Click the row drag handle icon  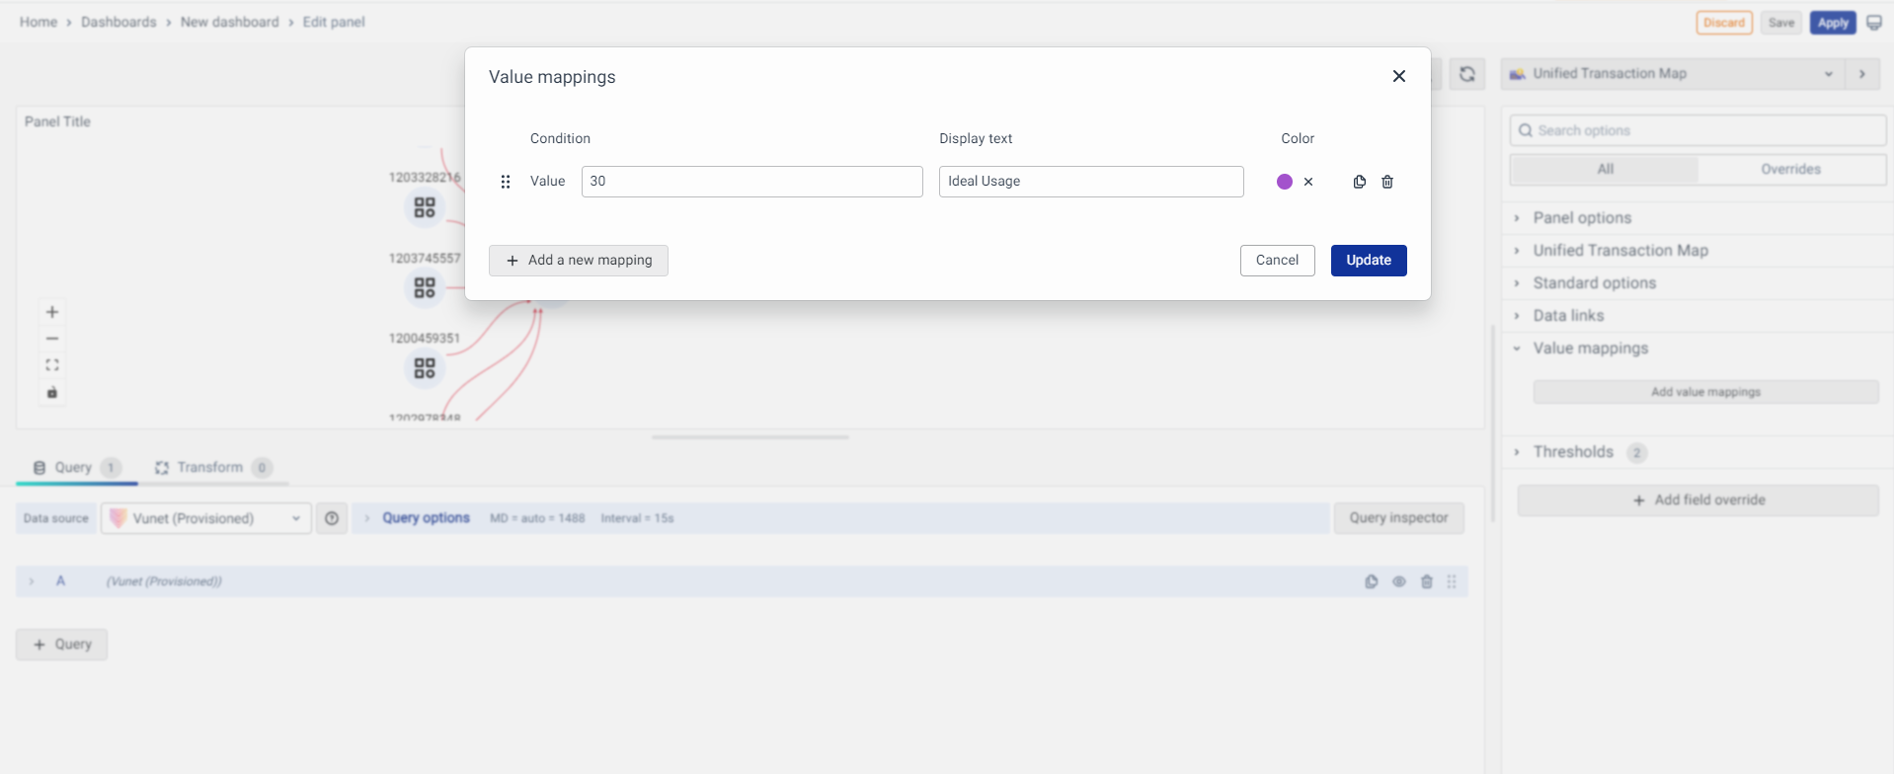tap(506, 182)
